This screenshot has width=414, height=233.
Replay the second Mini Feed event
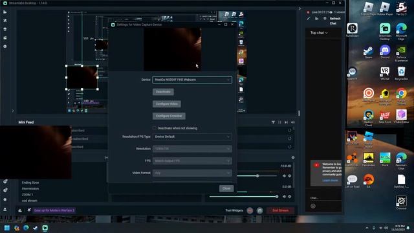pyautogui.click(x=290, y=139)
